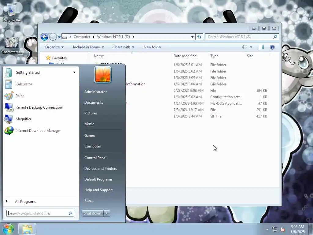Open Pictures from the Start menu
313x235 pixels.
(91, 113)
